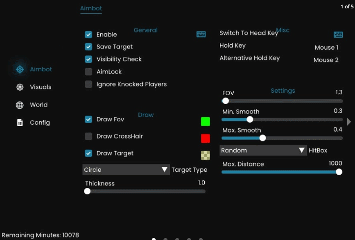
Task: Click the second pagination dot at the bottom
Action: click(165, 239)
